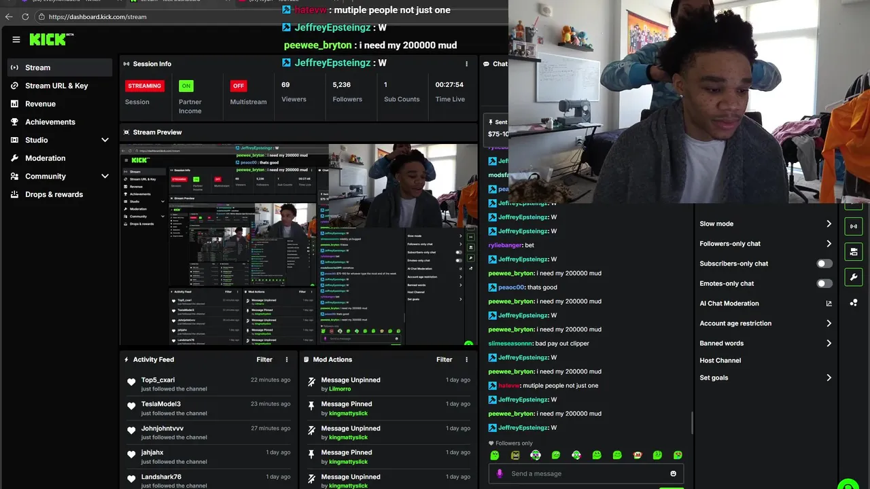Click the chat panel scrollbar
This screenshot has width=870, height=489.
[692, 422]
